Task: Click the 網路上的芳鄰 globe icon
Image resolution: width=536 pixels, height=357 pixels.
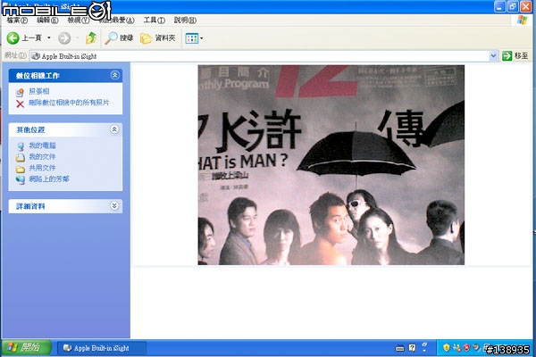Action: tap(21, 179)
